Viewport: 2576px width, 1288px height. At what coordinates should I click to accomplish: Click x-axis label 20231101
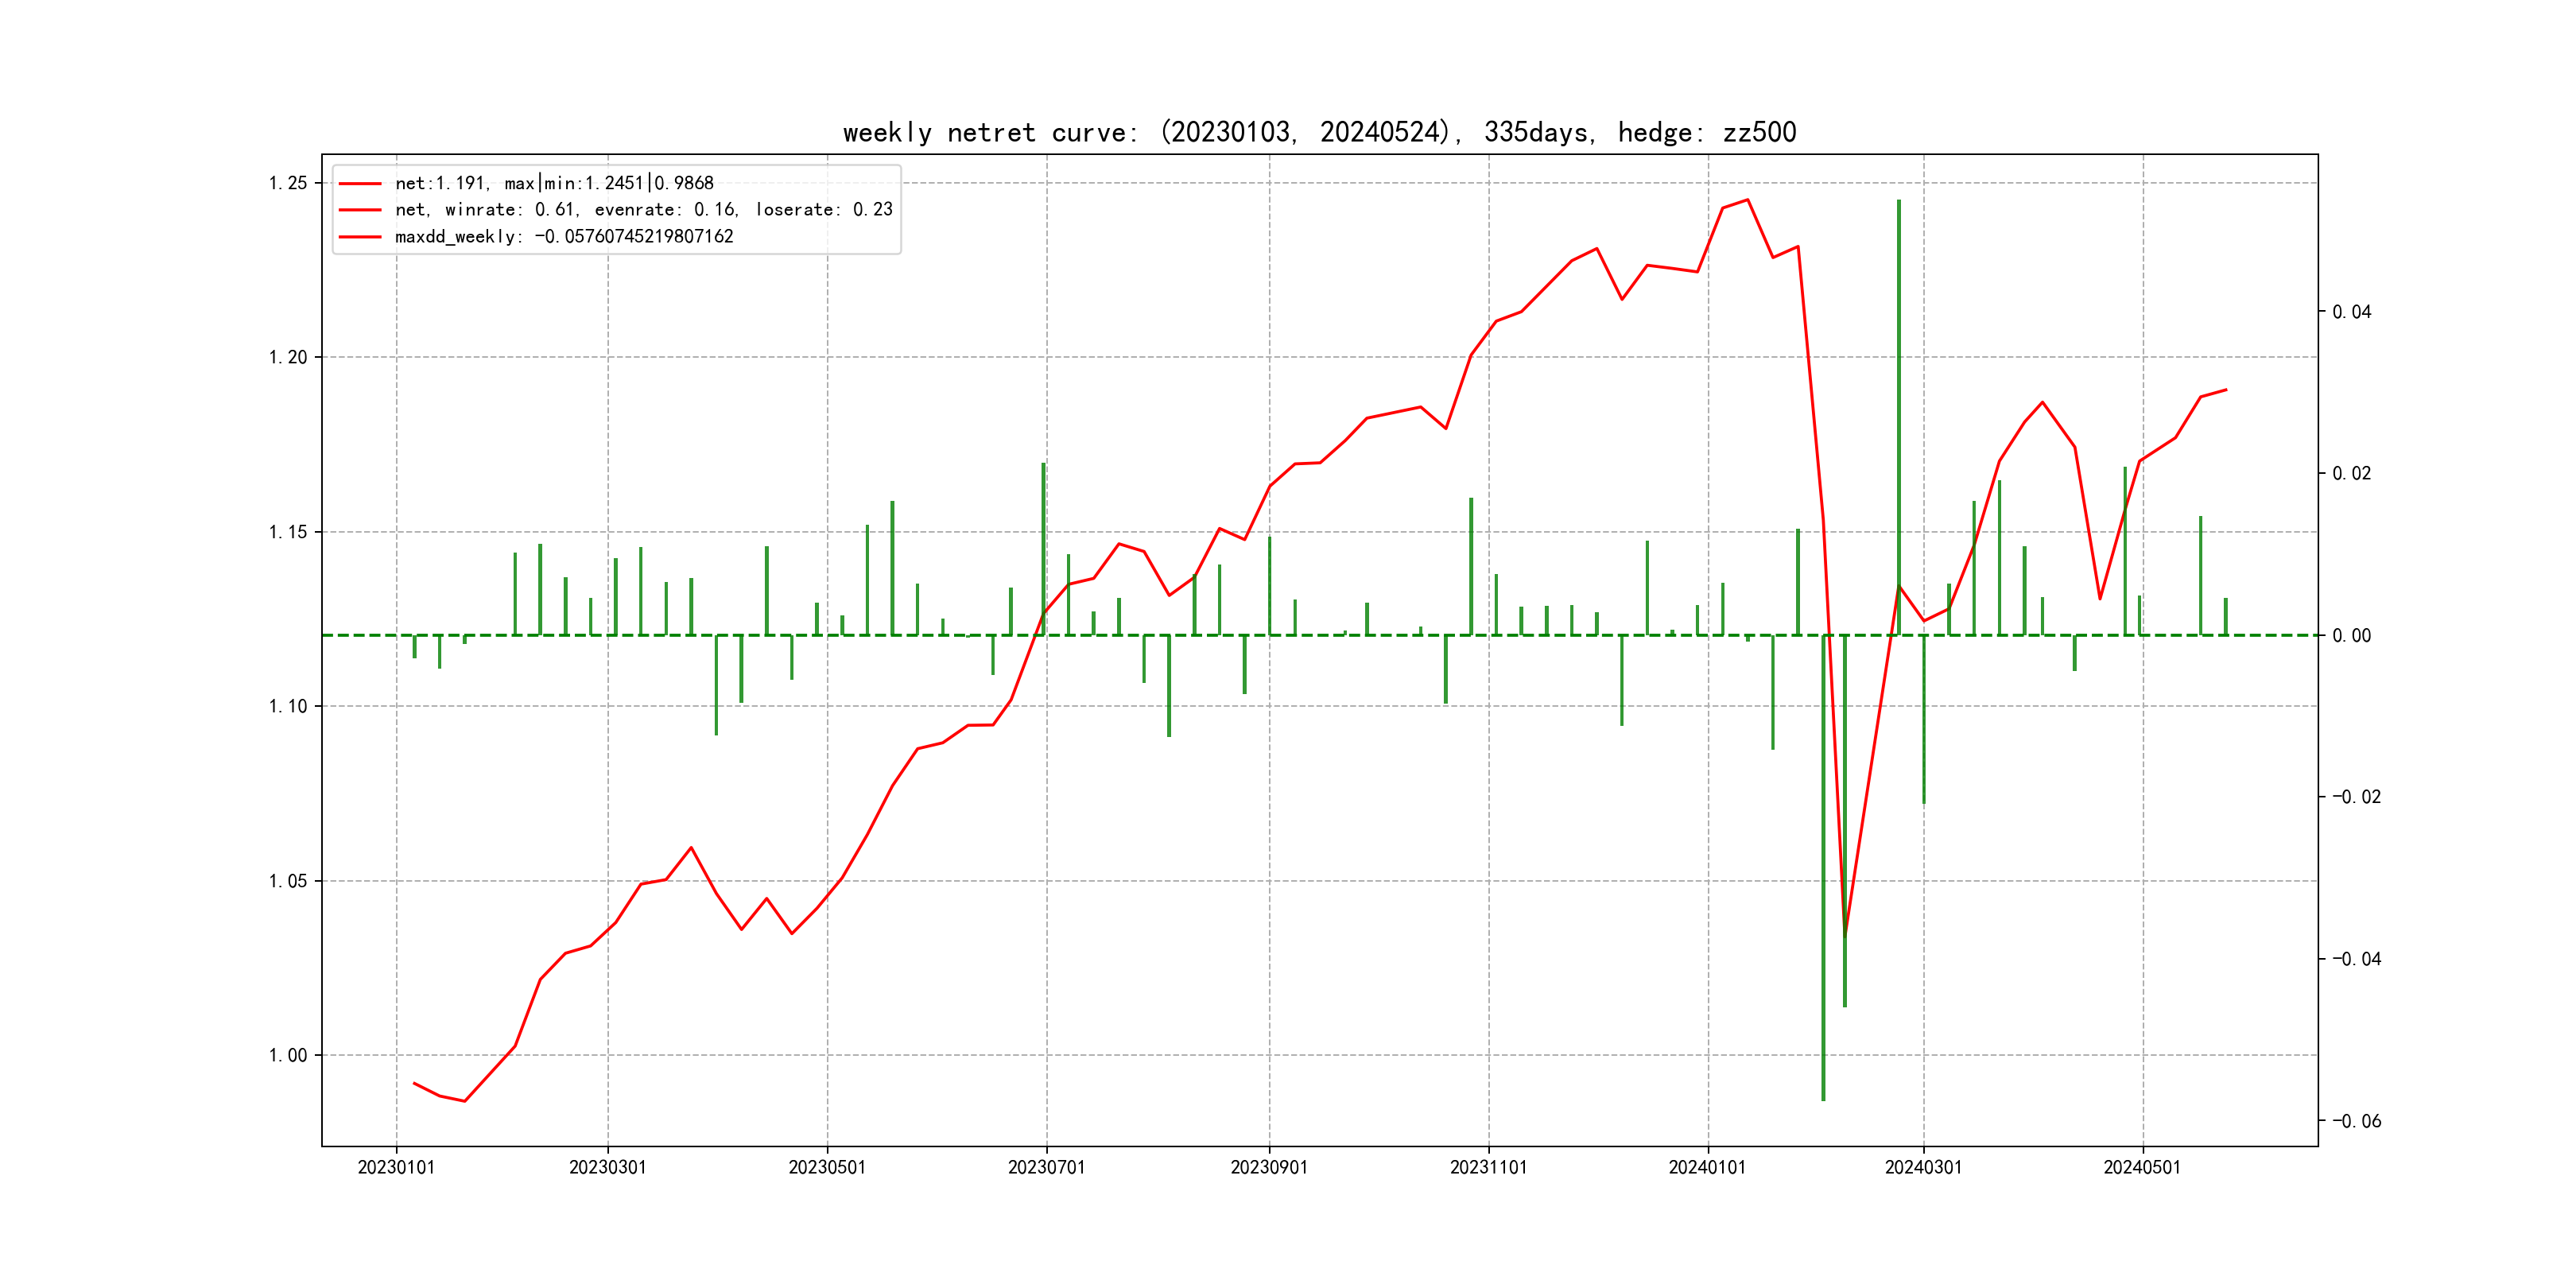tap(1488, 1167)
